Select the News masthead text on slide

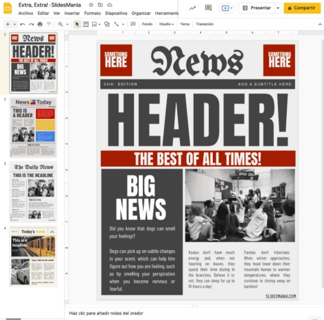click(x=197, y=61)
